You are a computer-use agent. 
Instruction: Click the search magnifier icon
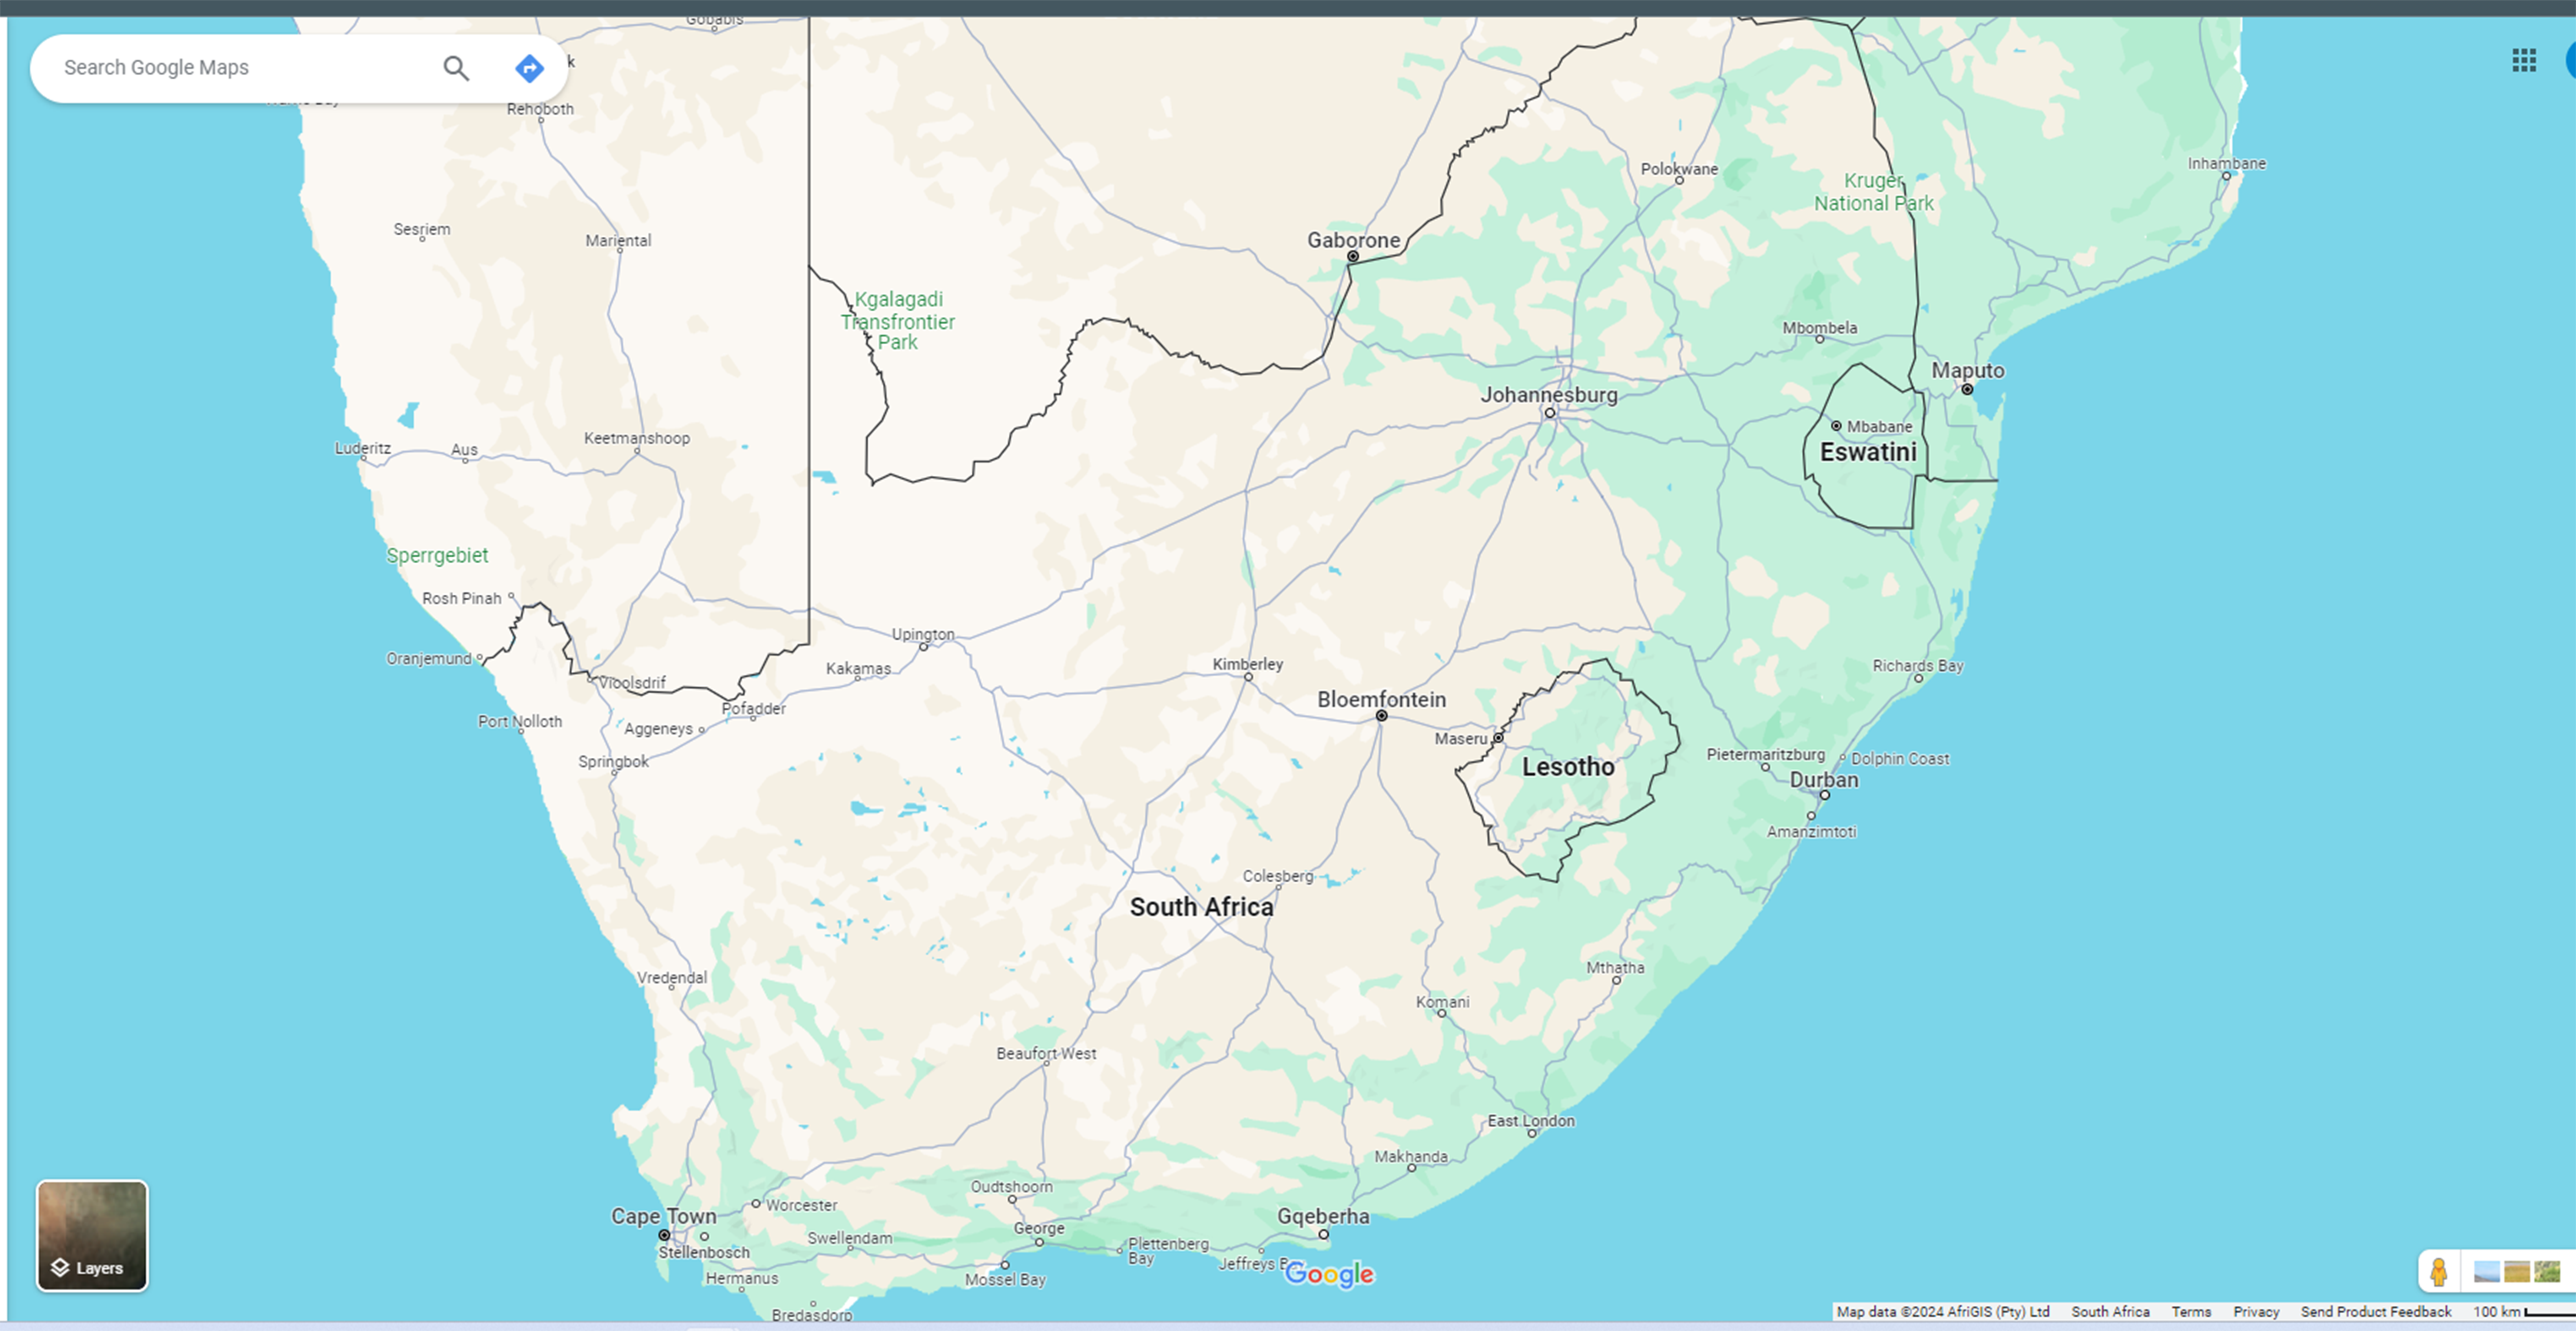coord(456,68)
